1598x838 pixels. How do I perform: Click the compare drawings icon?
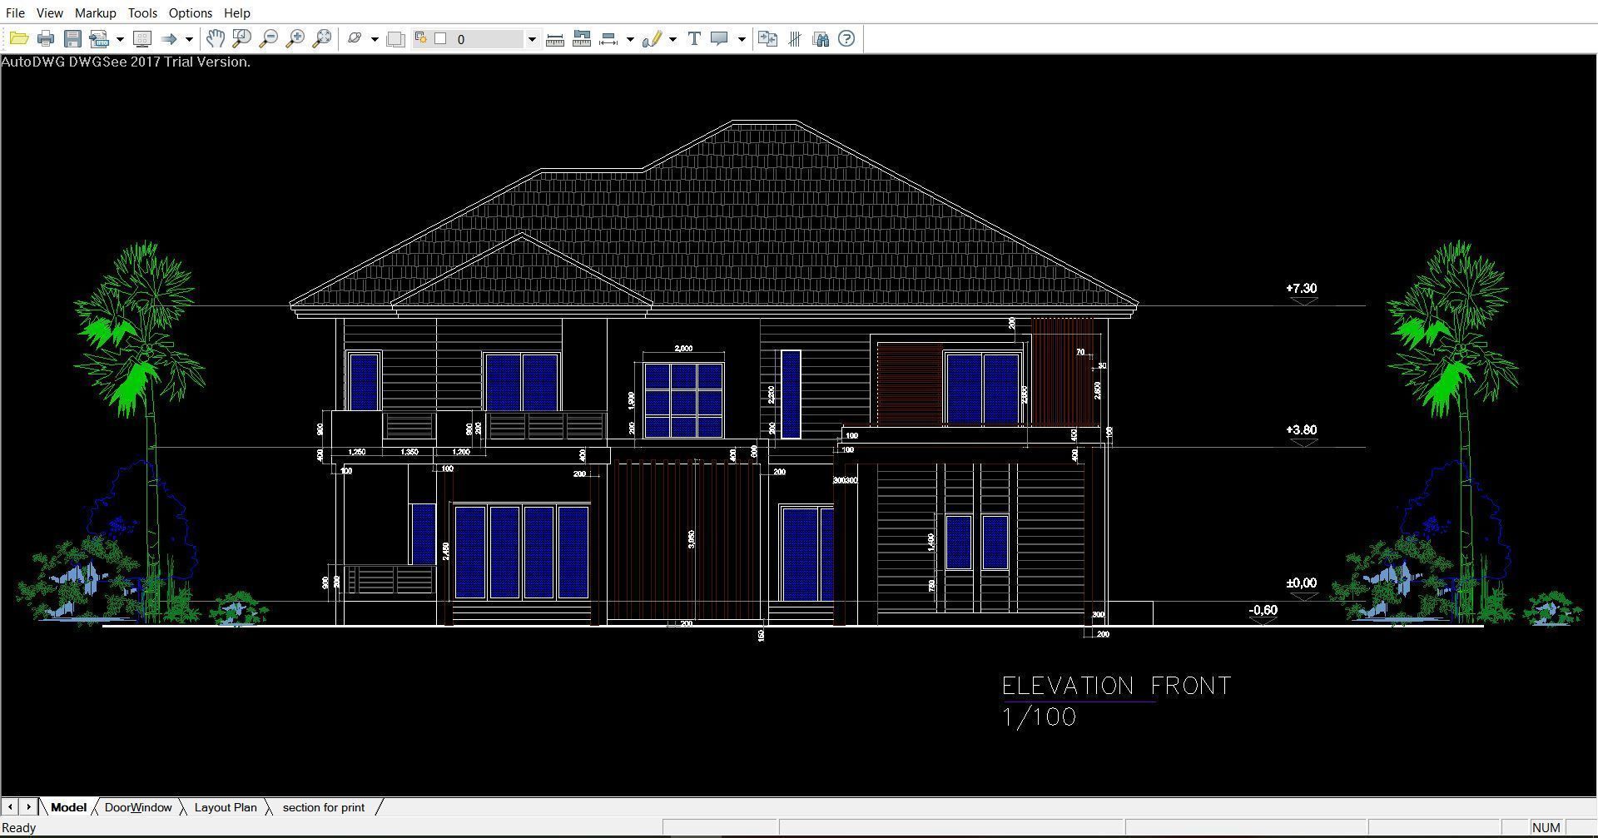767,38
